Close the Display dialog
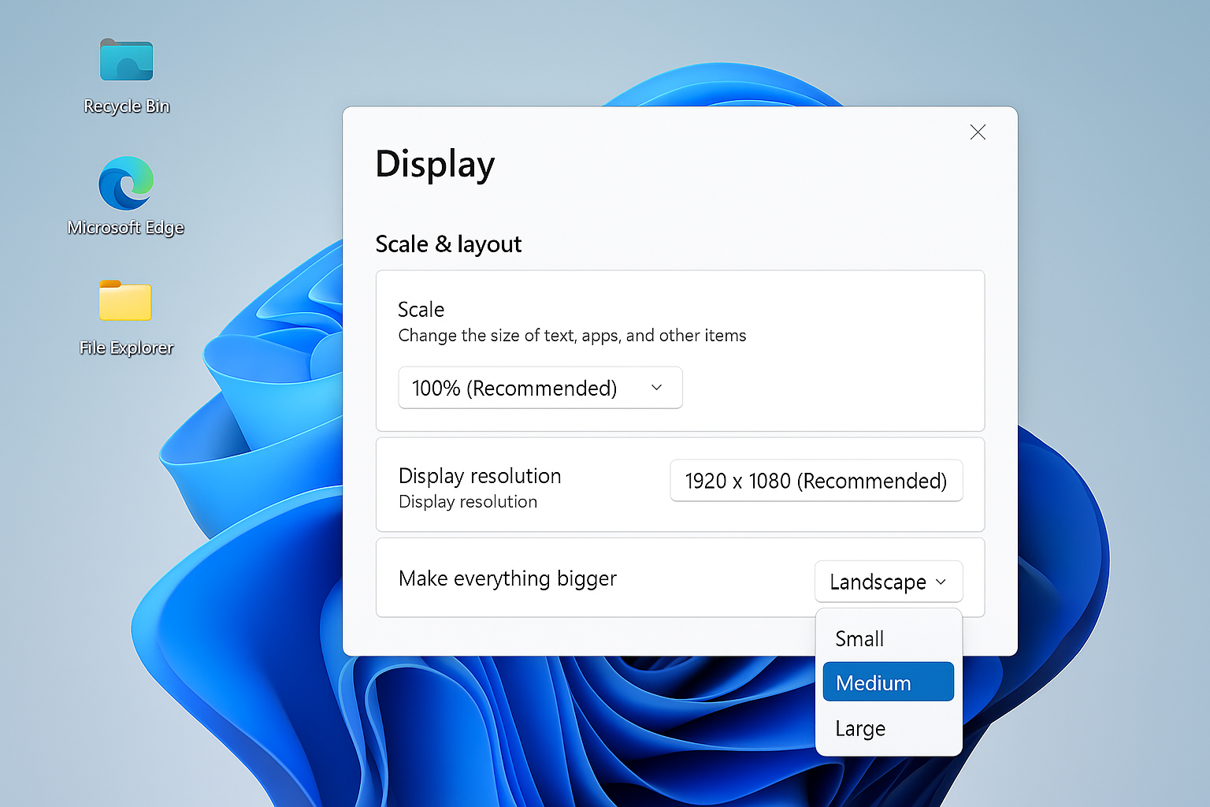This screenshot has height=807, width=1210. tap(978, 132)
